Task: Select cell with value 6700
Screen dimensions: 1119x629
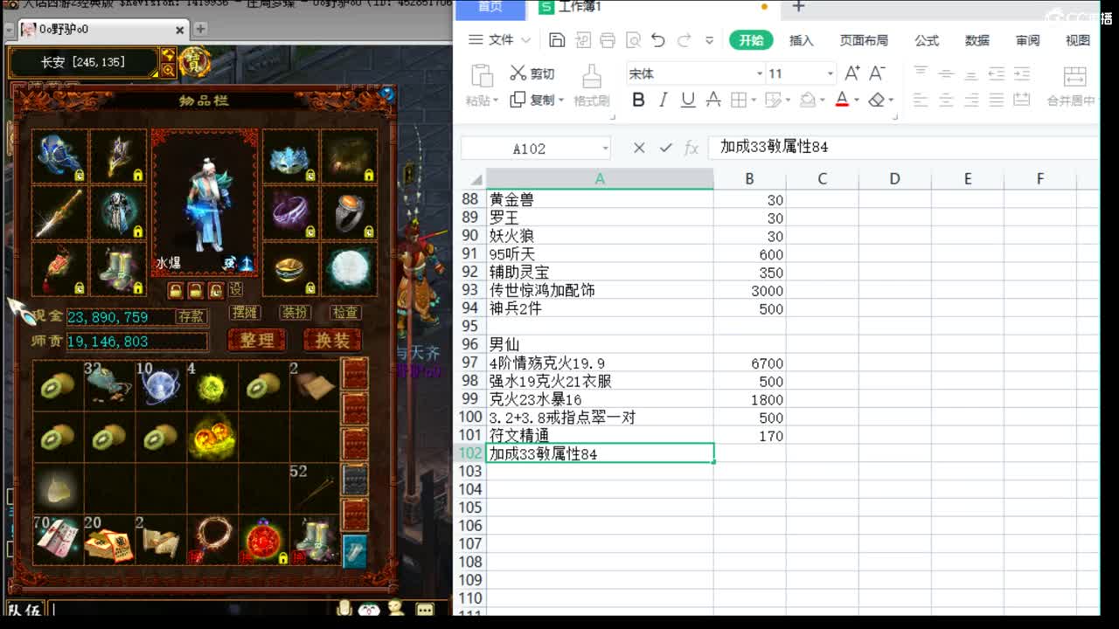Action: pyautogui.click(x=749, y=363)
